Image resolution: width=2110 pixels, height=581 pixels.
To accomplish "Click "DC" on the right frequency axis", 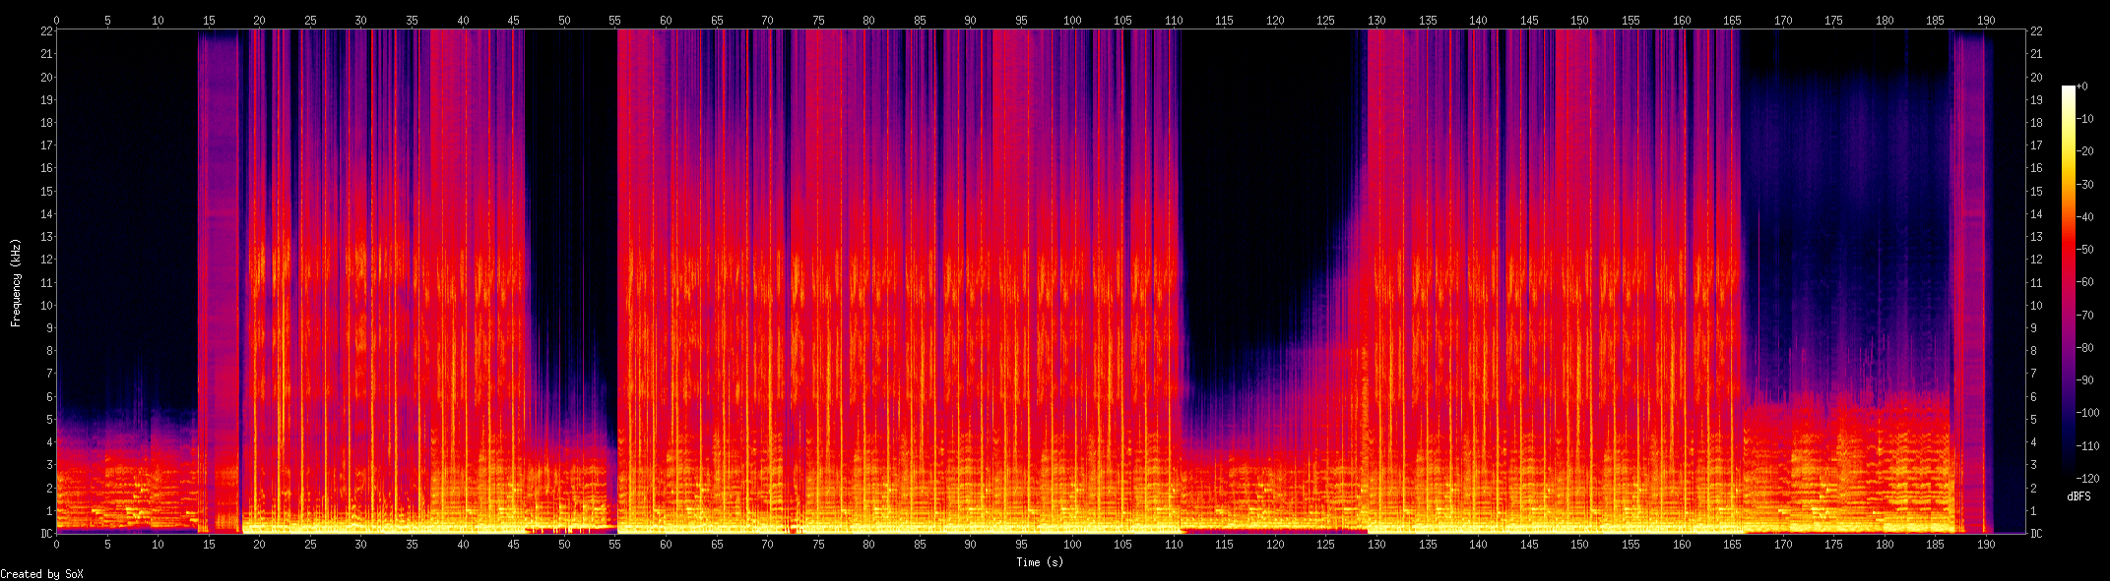I will (x=2035, y=534).
